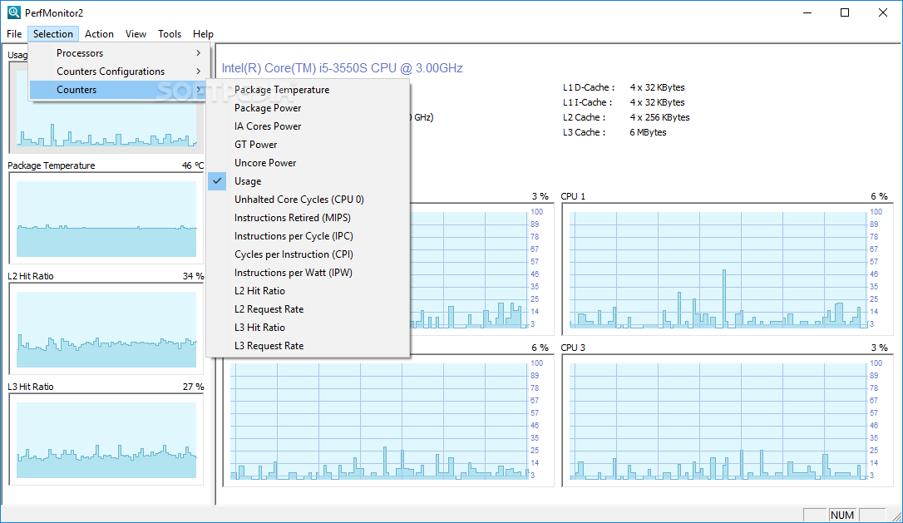Select the L3 Request Rate counter
The image size is (903, 523).
(308, 346)
